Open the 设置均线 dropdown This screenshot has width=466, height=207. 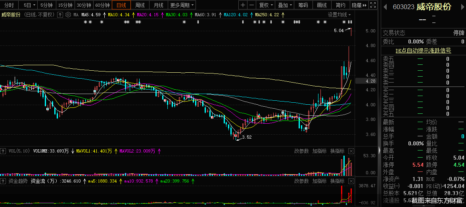tap(339, 15)
